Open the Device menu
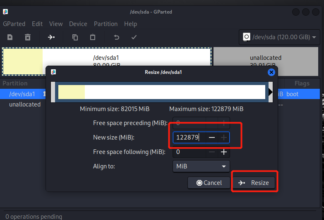Viewport: 324px width, 220px height. pyautogui.click(x=78, y=24)
